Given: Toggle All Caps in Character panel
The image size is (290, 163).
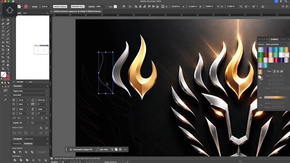Looking at the screenshot, I should pyautogui.click(x=14, y=118).
